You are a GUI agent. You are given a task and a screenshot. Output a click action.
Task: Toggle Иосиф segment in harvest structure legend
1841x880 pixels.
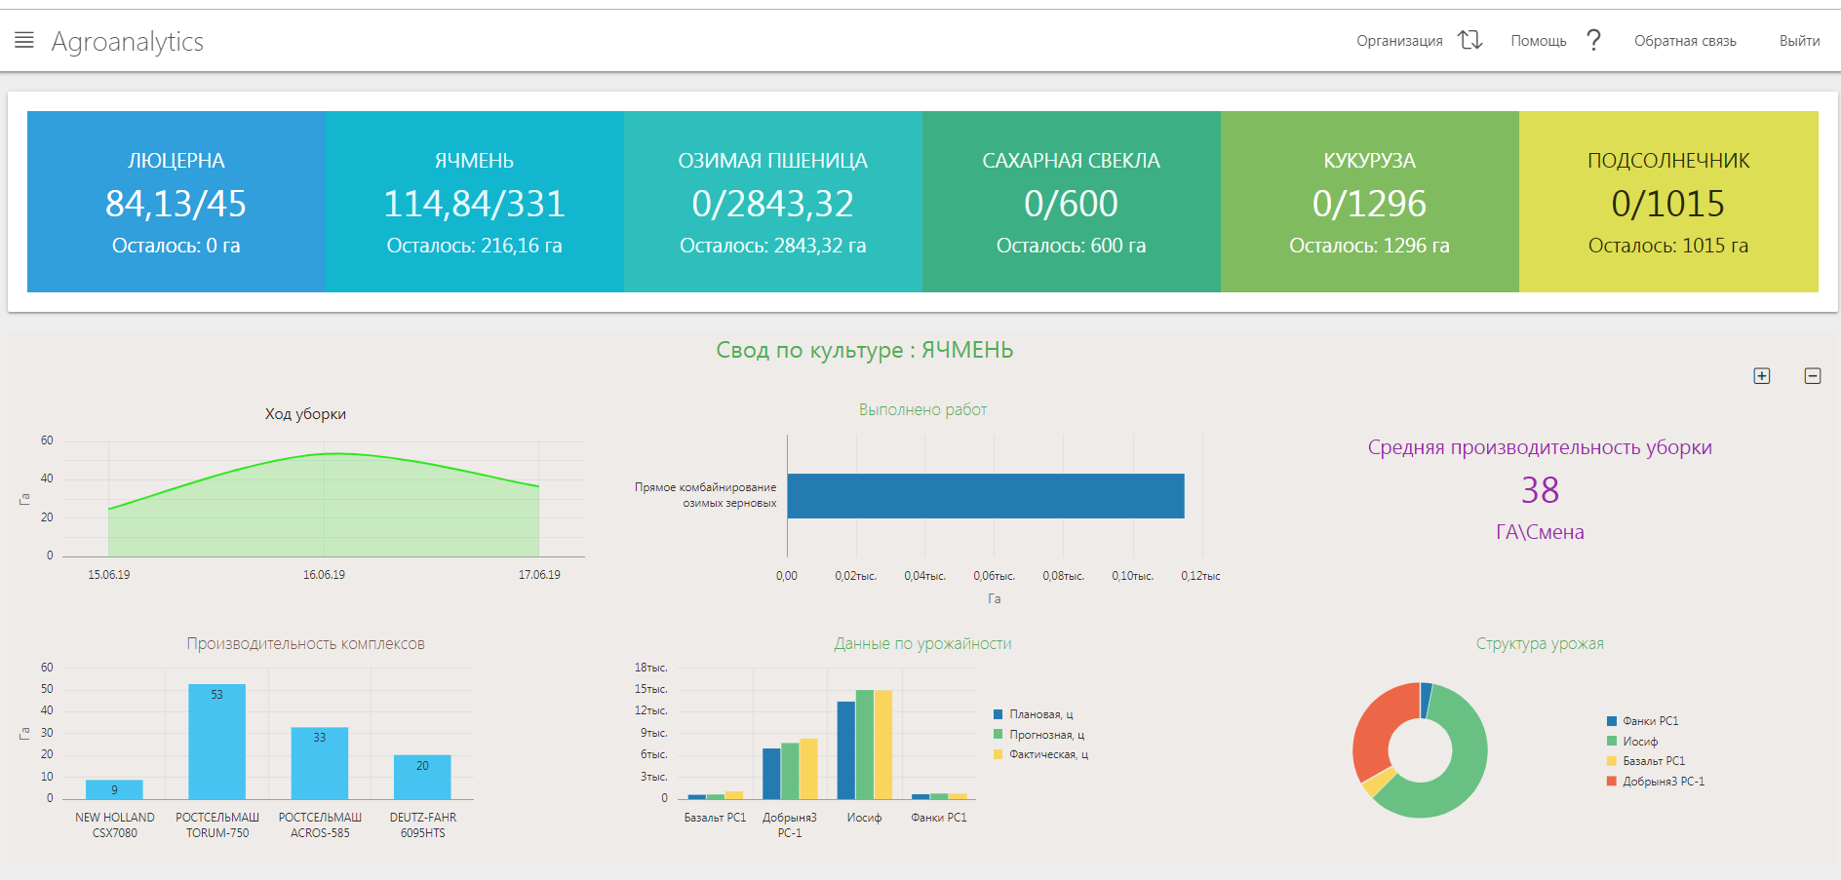tap(1639, 742)
